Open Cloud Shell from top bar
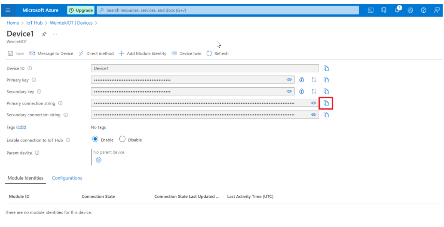This screenshot has width=444, height=227. (371, 10)
